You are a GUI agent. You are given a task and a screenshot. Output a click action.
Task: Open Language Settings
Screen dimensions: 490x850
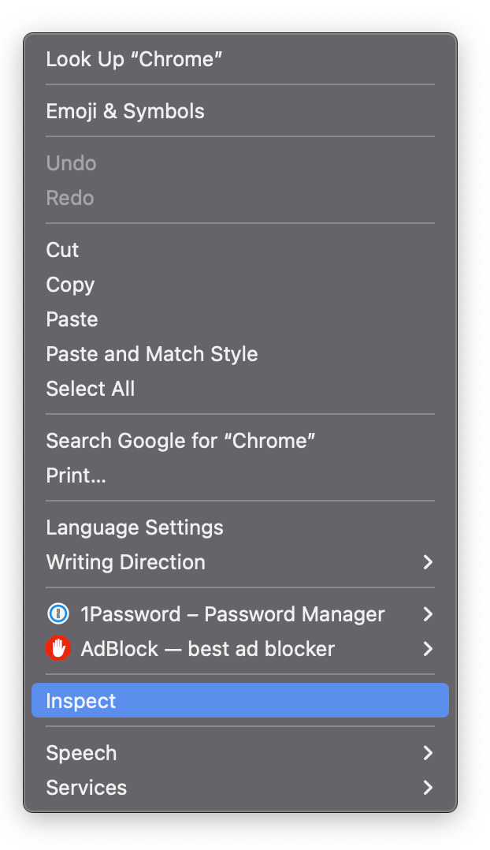[135, 528]
